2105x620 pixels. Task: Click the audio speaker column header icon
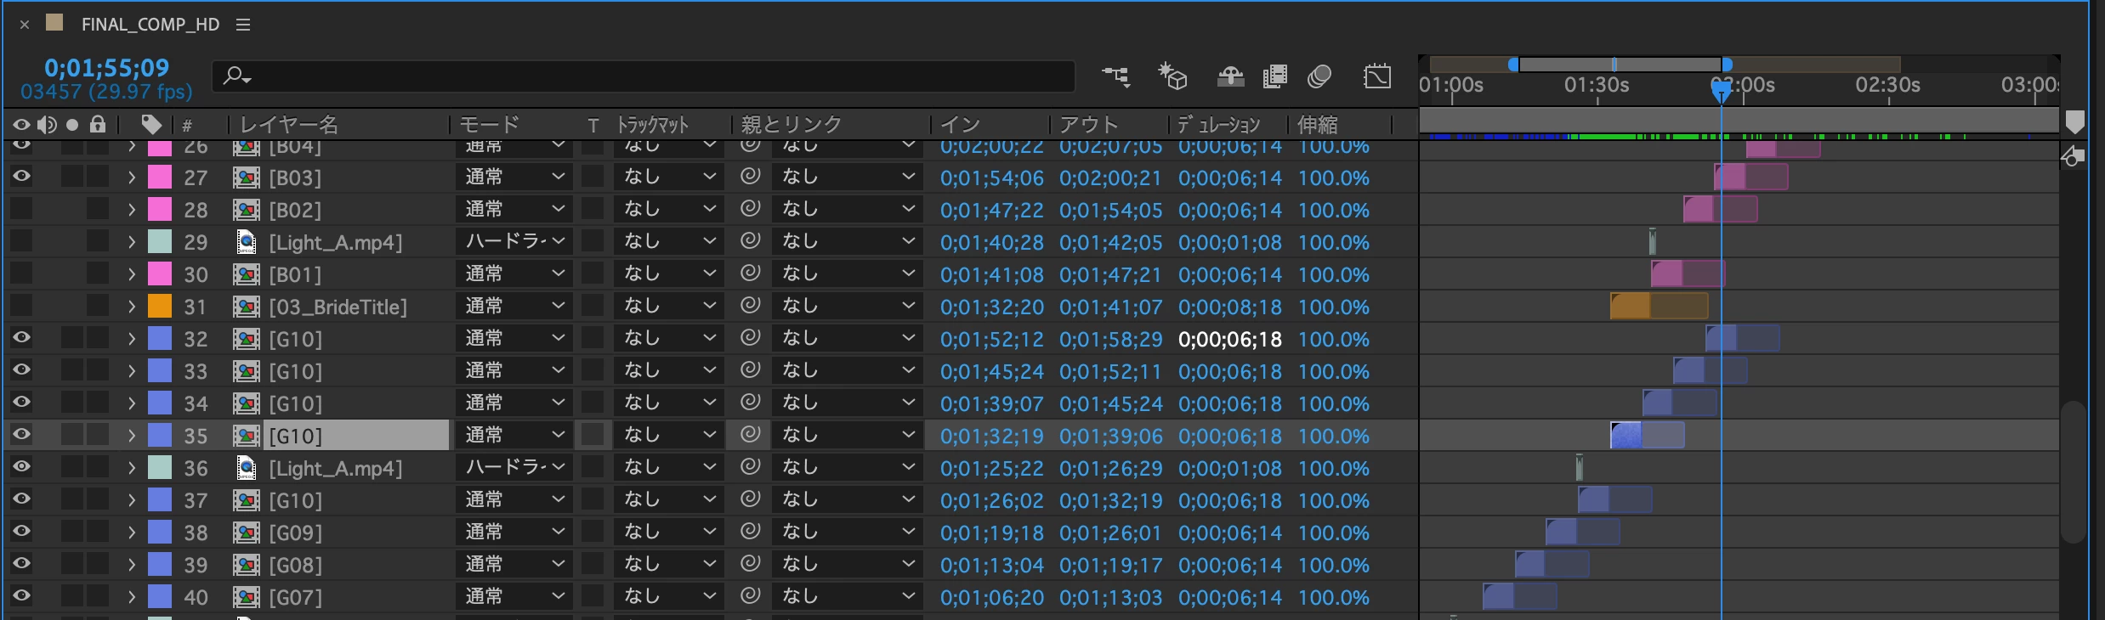[x=47, y=125]
